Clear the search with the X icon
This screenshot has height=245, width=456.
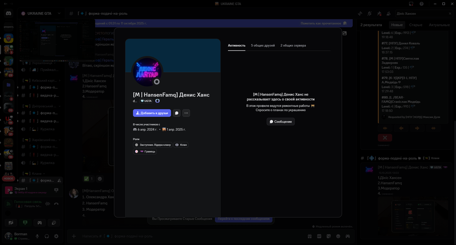tap(450, 14)
